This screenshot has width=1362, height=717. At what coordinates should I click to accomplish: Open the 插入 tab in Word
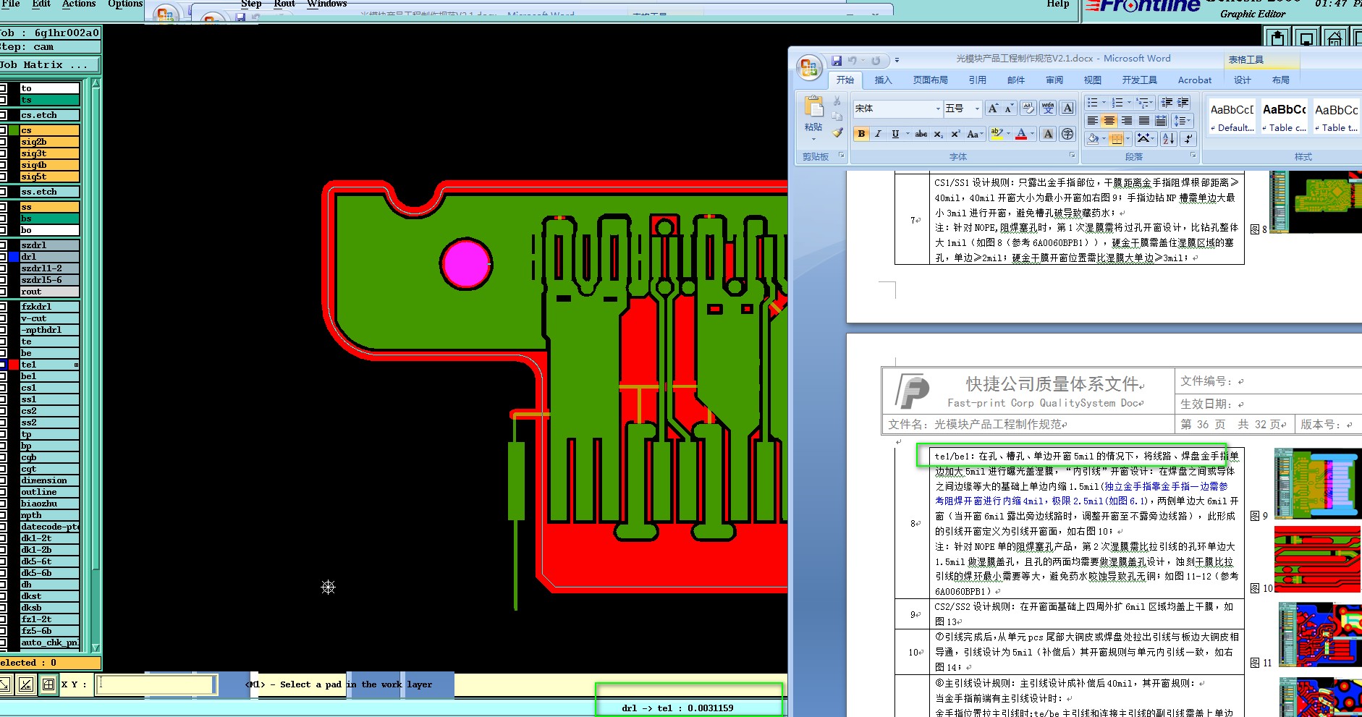coord(883,80)
